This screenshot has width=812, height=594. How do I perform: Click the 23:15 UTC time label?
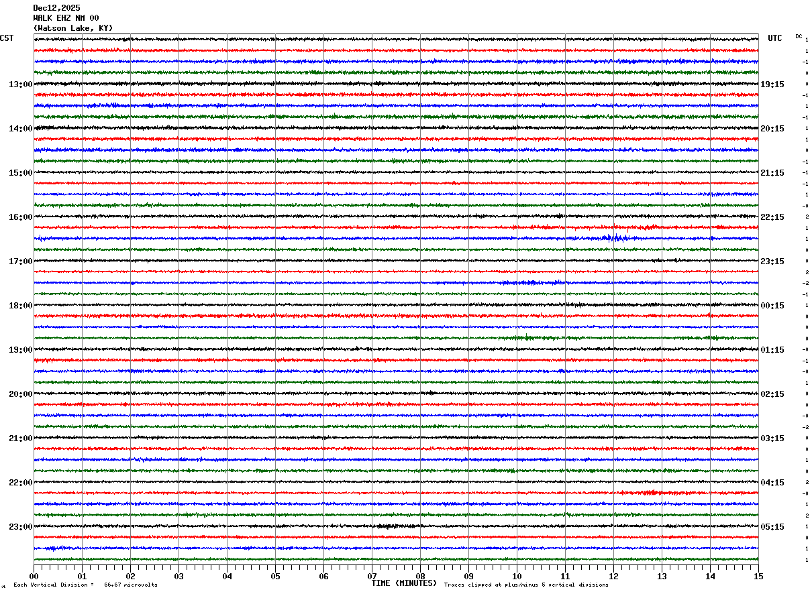tap(772, 261)
